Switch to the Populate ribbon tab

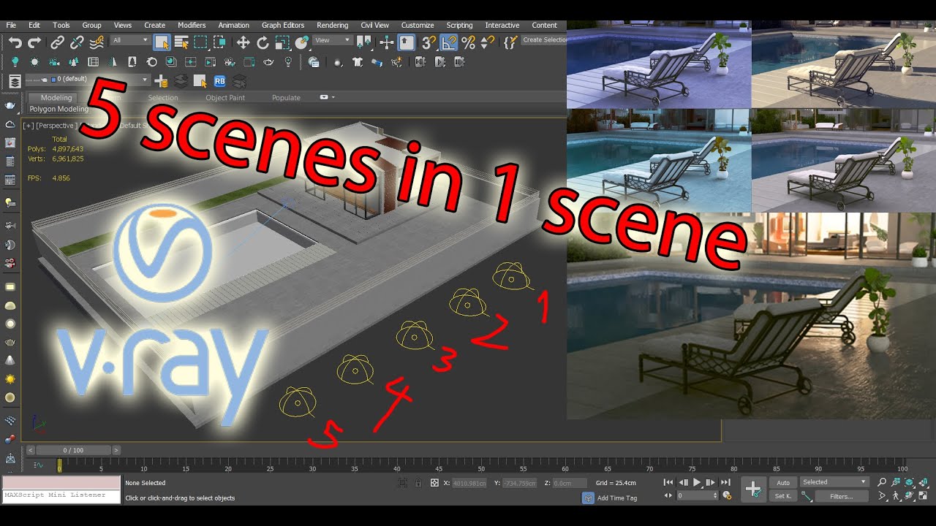[x=286, y=97]
